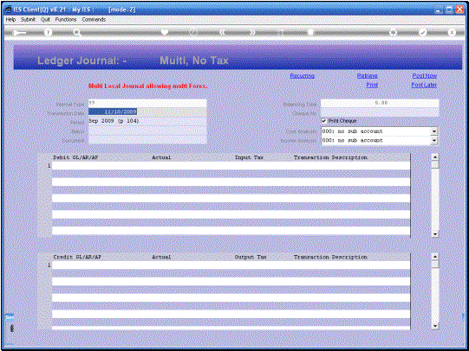Click the heart icon in the toolbar

click(164, 32)
